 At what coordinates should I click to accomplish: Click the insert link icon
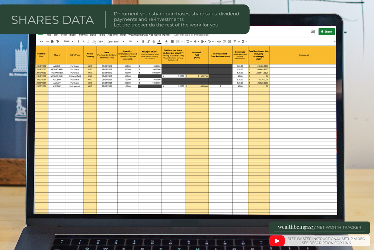tap(219, 42)
